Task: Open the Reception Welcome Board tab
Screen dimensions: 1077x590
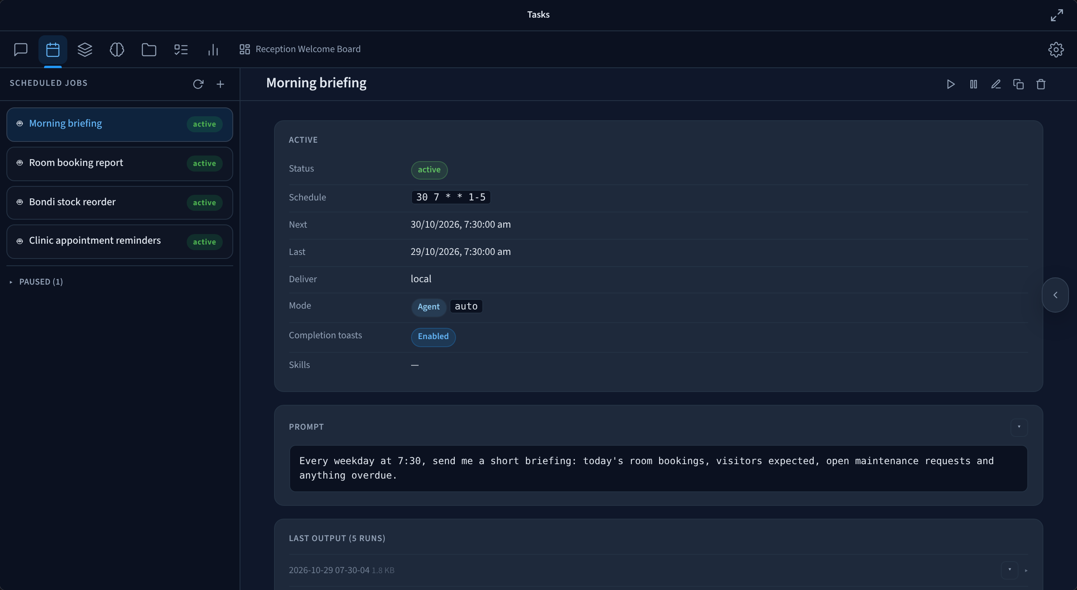Action: pyautogui.click(x=300, y=49)
